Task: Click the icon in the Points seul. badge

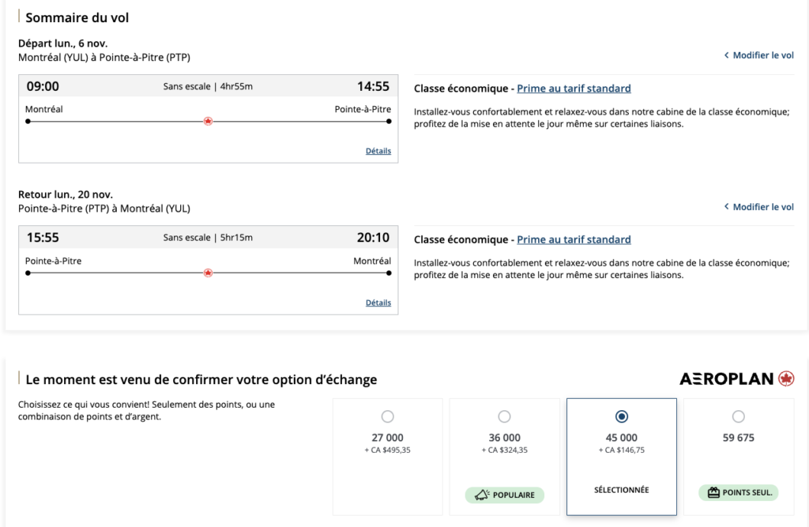Action: 714,493
